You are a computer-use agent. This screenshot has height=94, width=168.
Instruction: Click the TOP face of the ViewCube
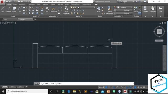click(x=159, y=32)
